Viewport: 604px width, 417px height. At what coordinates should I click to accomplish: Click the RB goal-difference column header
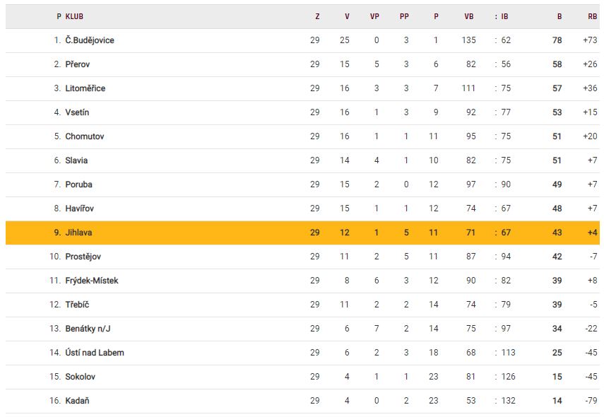tap(592, 16)
